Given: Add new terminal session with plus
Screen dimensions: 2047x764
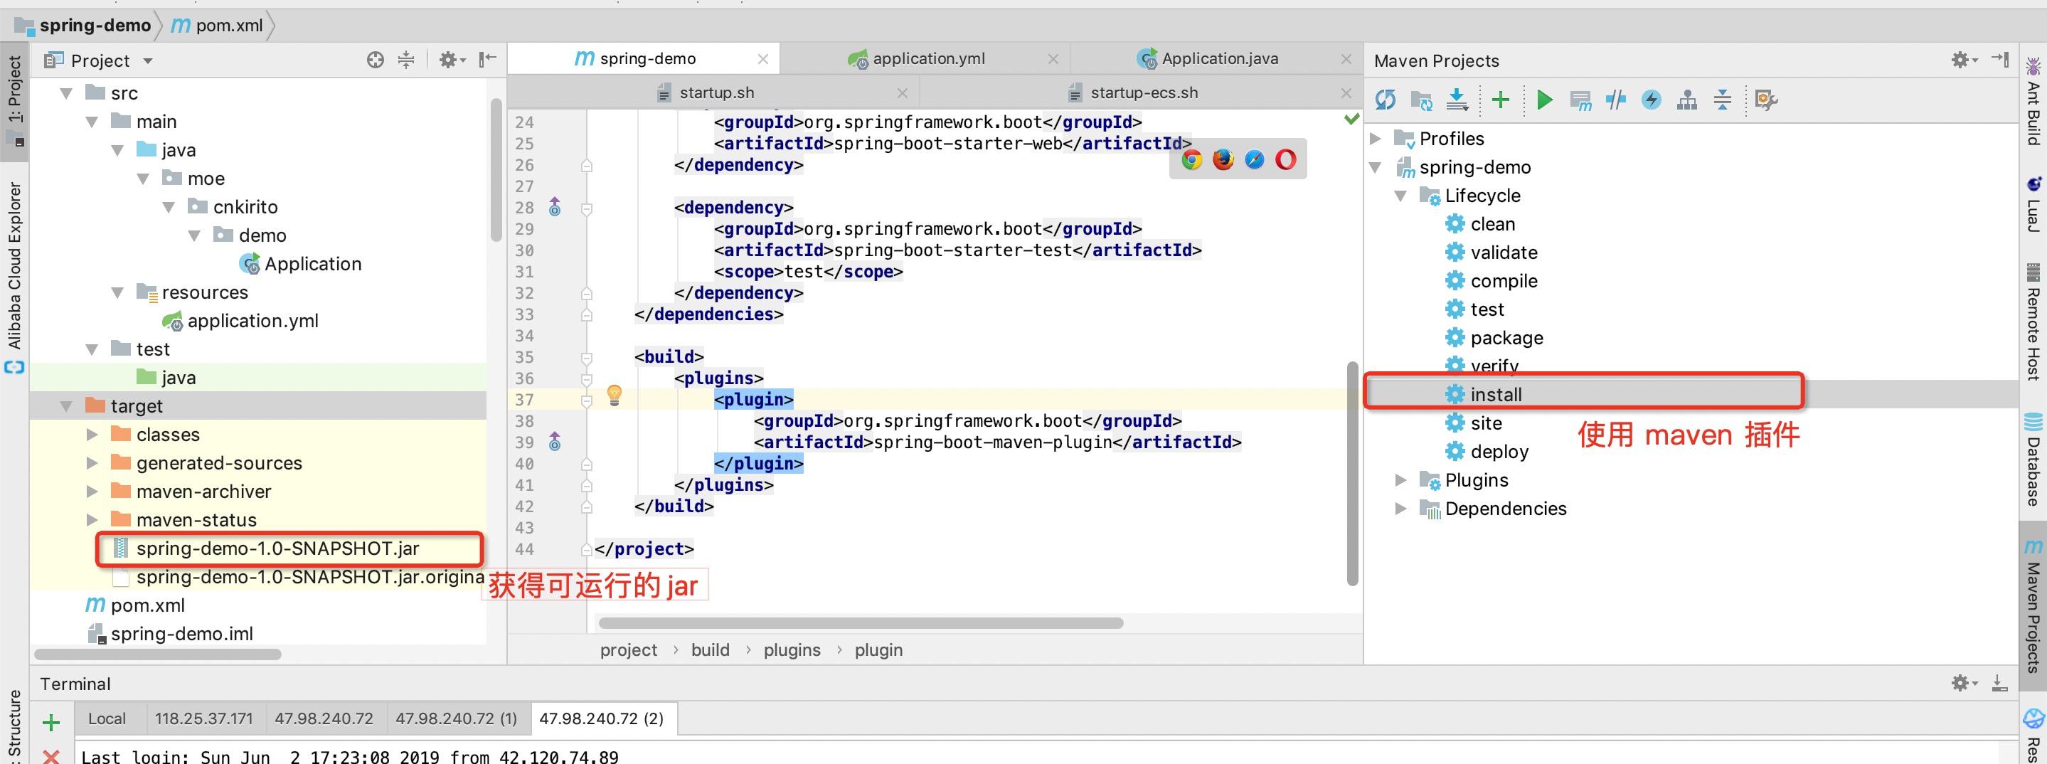Looking at the screenshot, I should point(52,723).
